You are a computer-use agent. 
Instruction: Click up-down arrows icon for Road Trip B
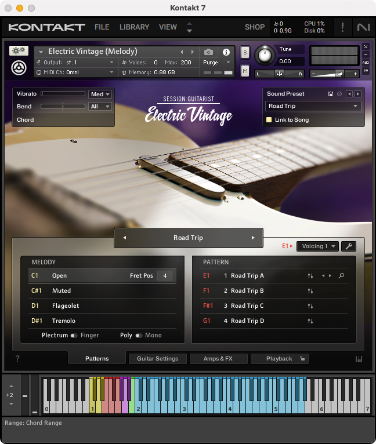tap(310, 291)
